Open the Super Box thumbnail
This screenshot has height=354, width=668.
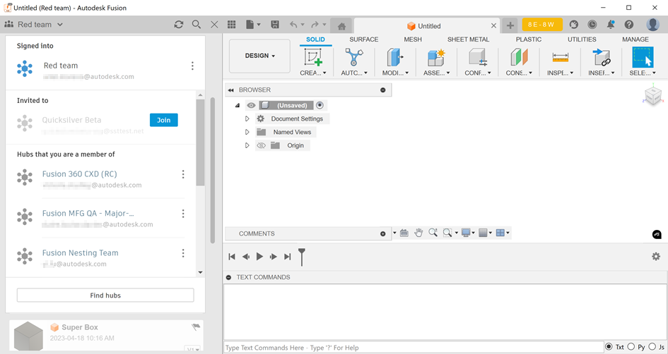tap(28, 336)
